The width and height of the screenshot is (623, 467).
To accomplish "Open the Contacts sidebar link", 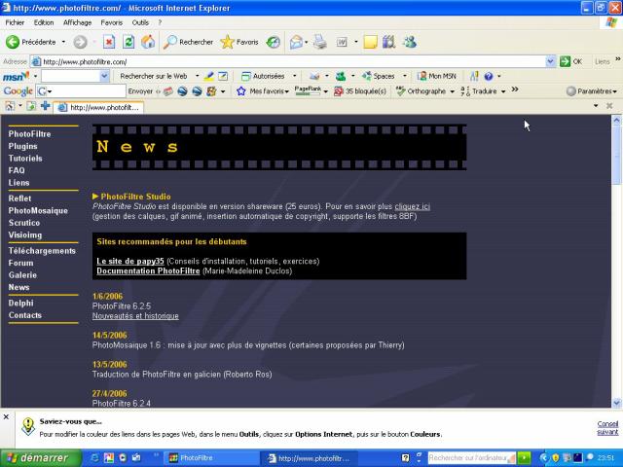I will [x=24, y=315].
